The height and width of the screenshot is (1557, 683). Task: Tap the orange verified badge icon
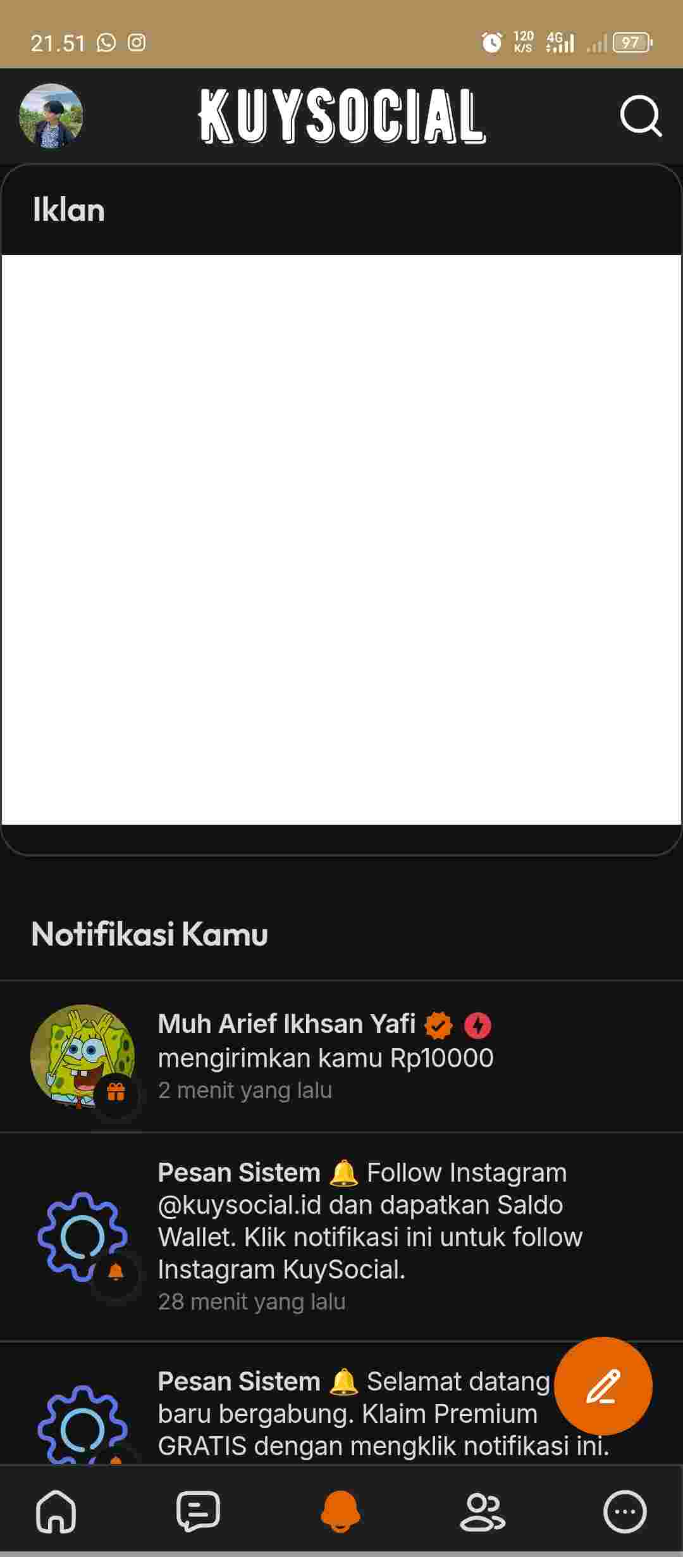click(x=439, y=1025)
